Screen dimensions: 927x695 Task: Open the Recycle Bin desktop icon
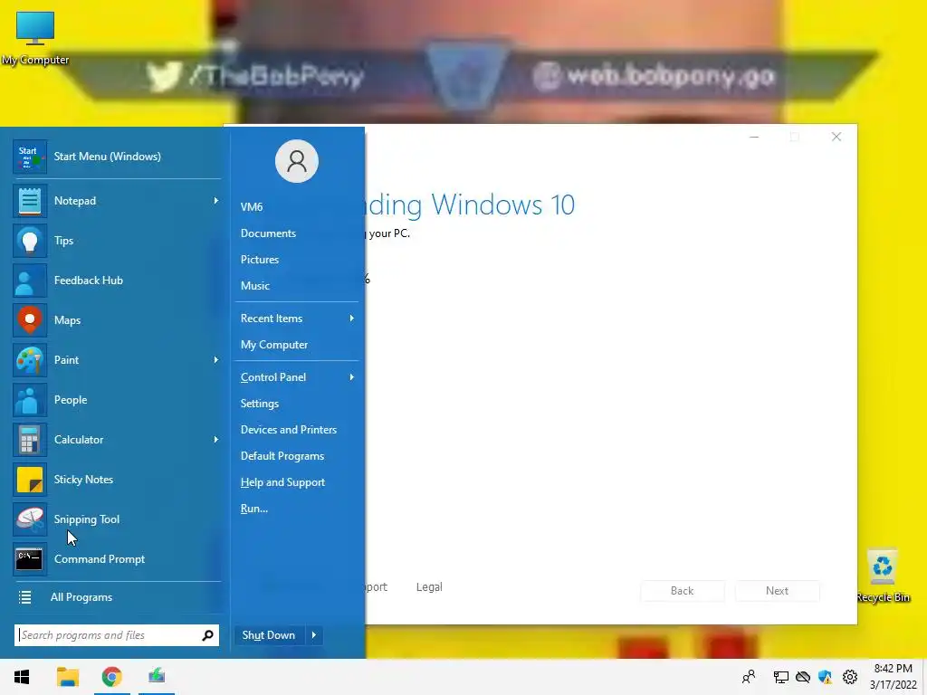[883, 576]
